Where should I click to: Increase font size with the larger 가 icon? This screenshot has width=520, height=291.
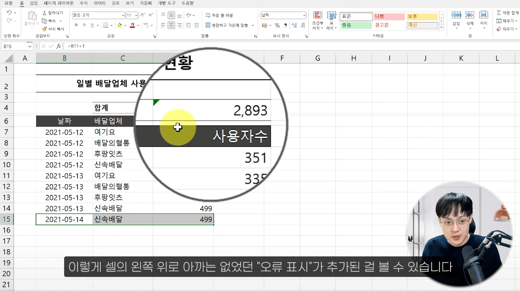point(142,15)
